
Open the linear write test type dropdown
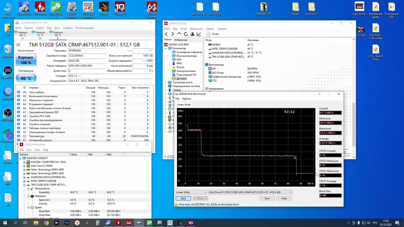point(190,192)
